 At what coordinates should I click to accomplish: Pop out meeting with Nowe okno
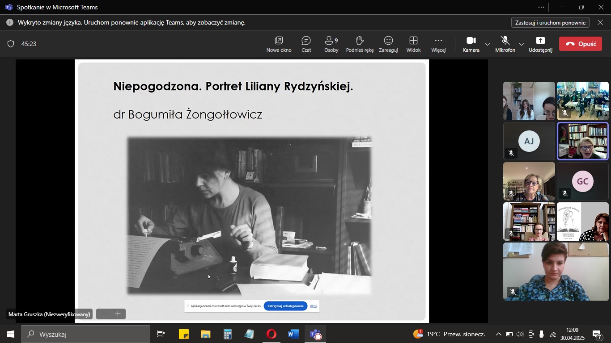tap(279, 44)
